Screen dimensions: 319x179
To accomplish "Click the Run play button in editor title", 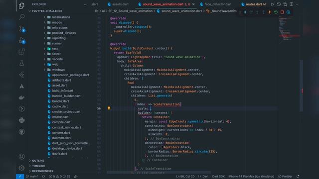I will 273,4.
